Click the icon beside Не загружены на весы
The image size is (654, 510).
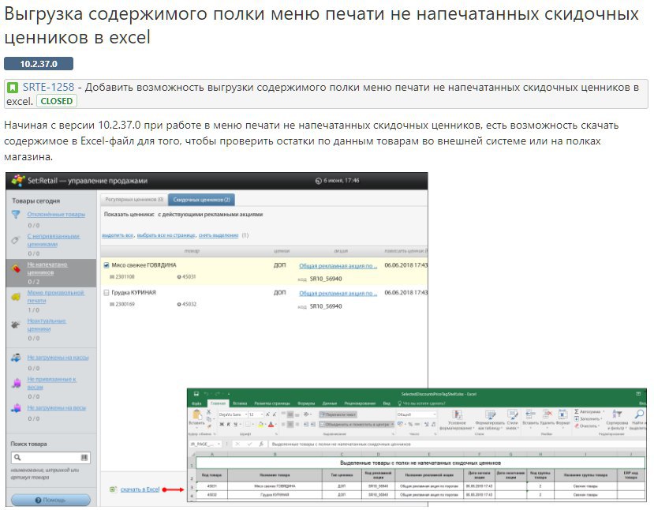coord(16,407)
